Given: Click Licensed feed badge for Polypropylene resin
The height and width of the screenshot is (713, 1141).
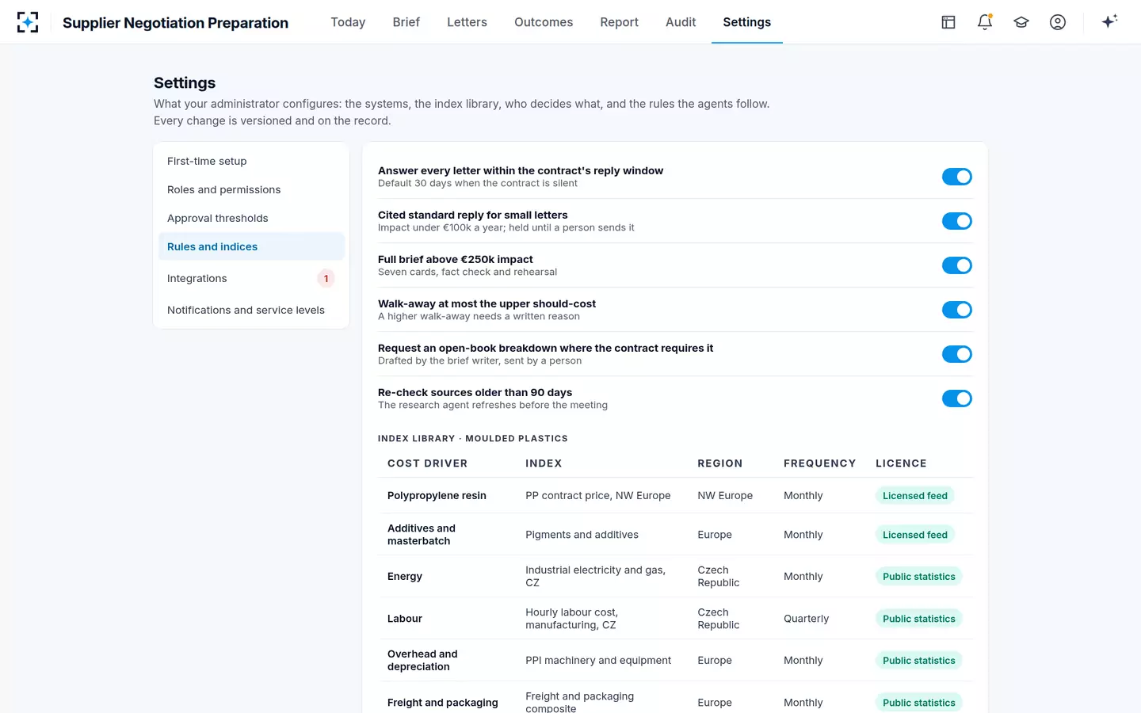Looking at the screenshot, I should (x=915, y=495).
